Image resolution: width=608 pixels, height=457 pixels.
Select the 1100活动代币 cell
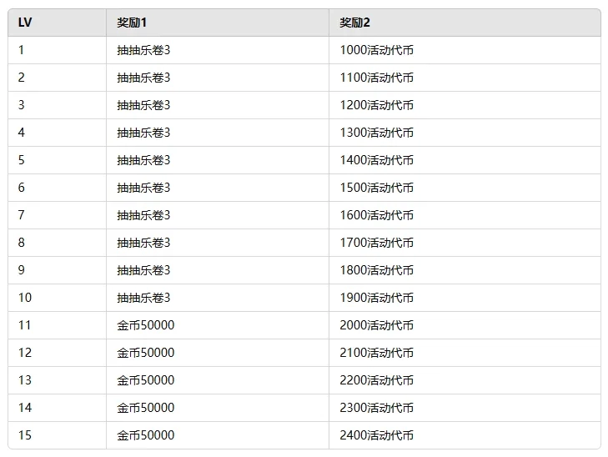point(376,78)
